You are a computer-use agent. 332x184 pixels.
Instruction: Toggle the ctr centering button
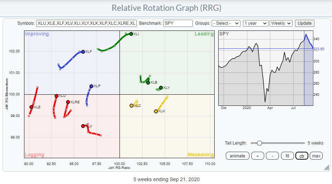click(x=301, y=156)
